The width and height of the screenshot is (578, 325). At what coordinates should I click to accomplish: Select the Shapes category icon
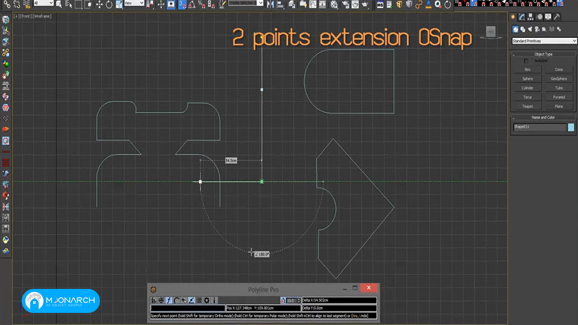[x=523, y=29]
